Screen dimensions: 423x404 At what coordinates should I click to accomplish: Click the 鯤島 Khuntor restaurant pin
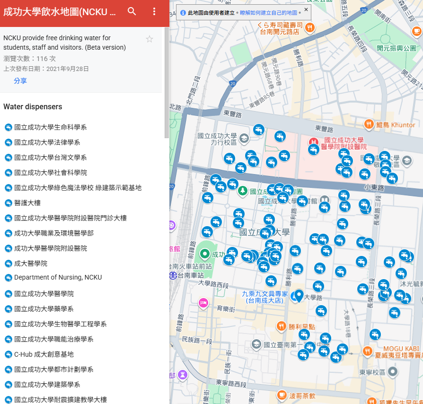(369, 124)
